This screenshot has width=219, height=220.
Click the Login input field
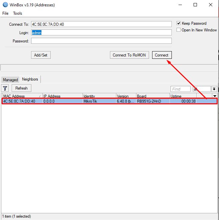click(x=101, y=32)
